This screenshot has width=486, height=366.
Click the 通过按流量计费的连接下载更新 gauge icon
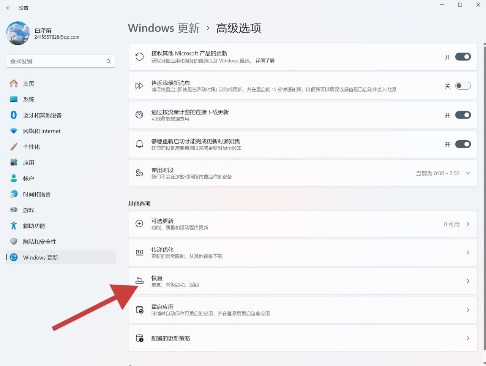tap(139, 115)
